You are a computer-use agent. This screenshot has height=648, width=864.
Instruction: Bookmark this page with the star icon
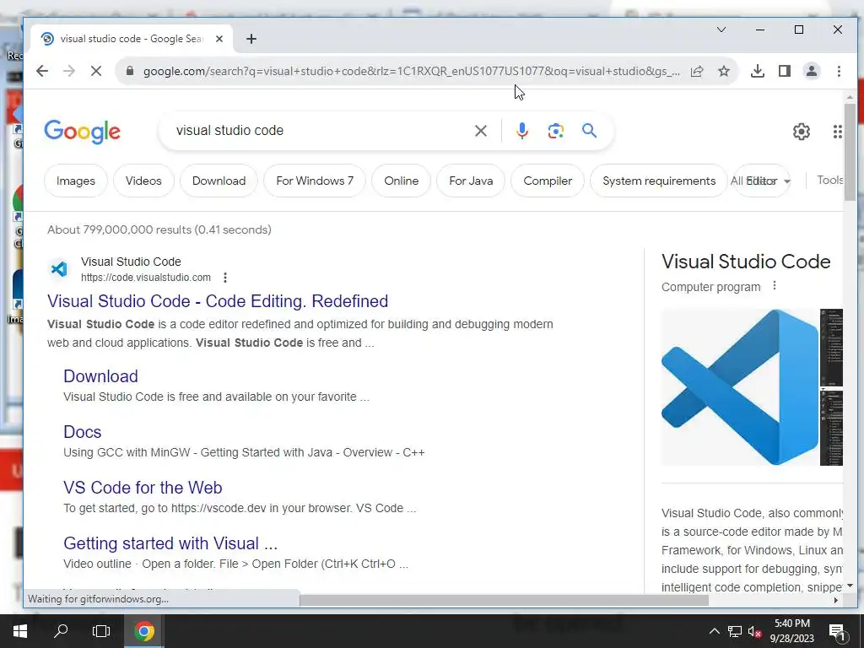pos(724,71)
